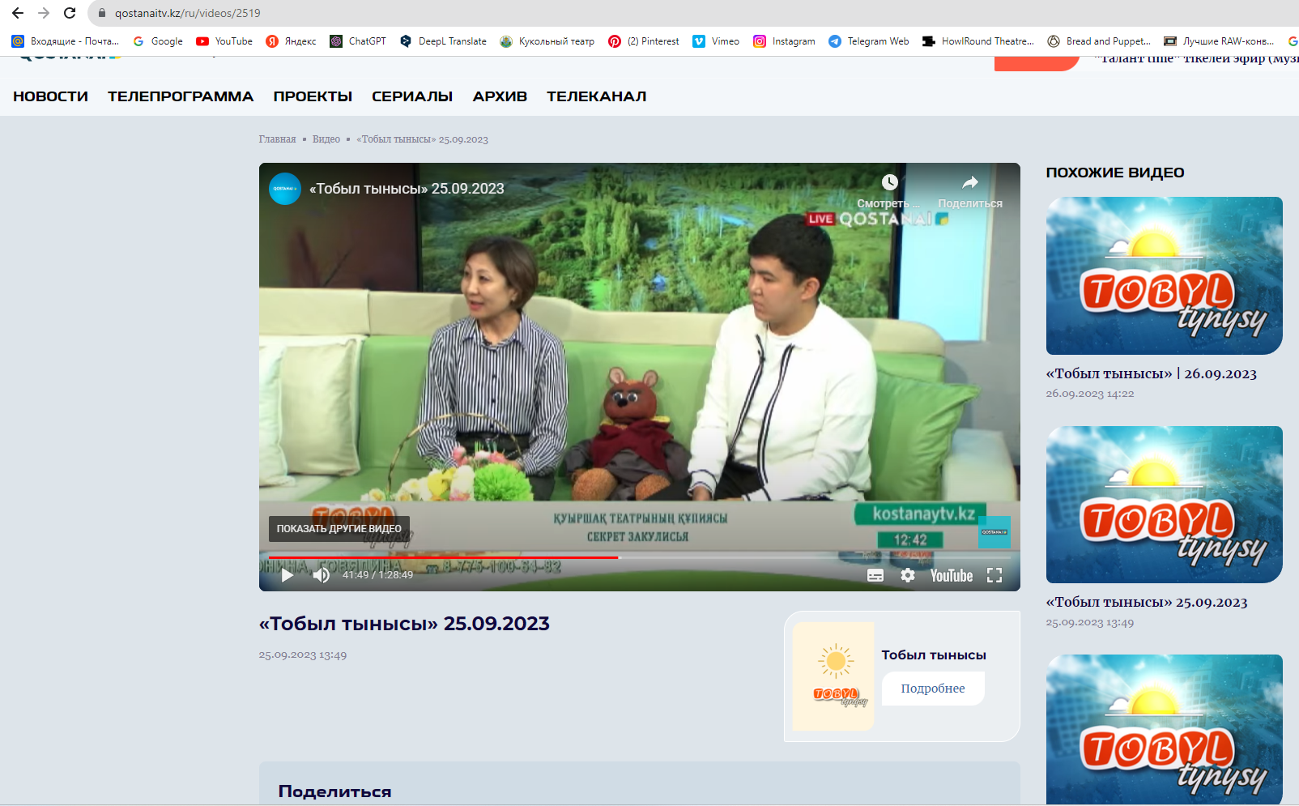Image resolution: width=1299 pixels, height=806 pixels.
Task: Open the СЕРИАЛЫ menu item
Action: (412, 96)
